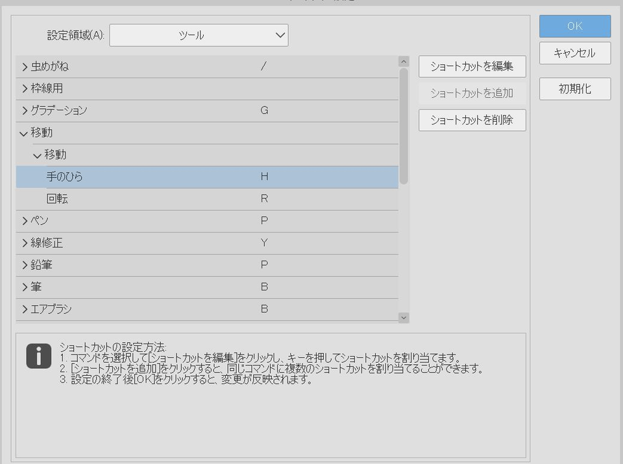Expand the 虫めがね category
Viewport: 623px width, 464px height.
click(x=24, y=66)
